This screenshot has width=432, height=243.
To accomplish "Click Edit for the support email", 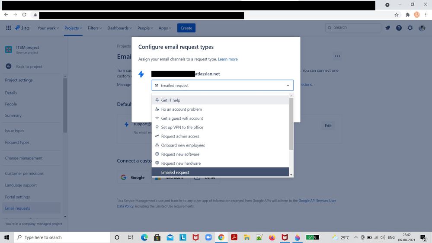I will pos(328,126).
